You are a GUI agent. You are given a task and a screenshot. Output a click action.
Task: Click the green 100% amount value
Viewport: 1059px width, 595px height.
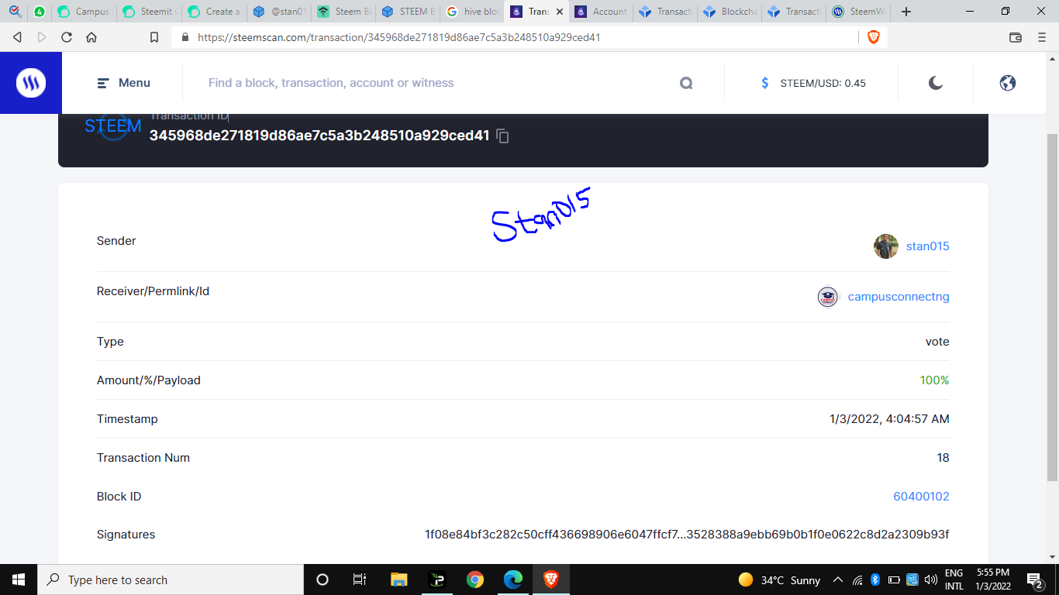[934, 380]
